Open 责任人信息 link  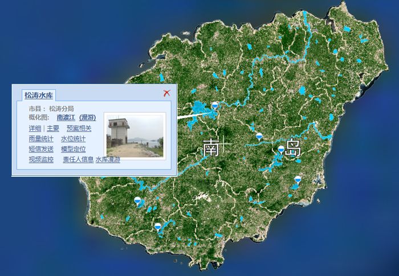pos(78,159)
